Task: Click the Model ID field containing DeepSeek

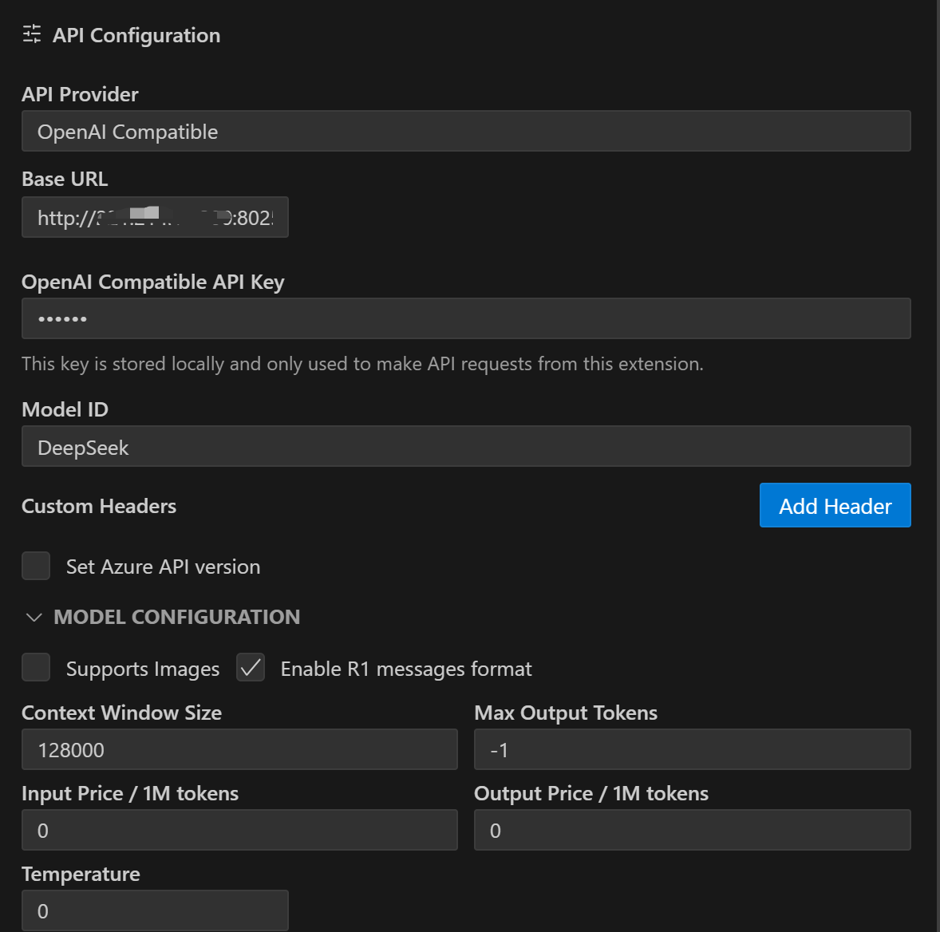Action: [466, 447]
